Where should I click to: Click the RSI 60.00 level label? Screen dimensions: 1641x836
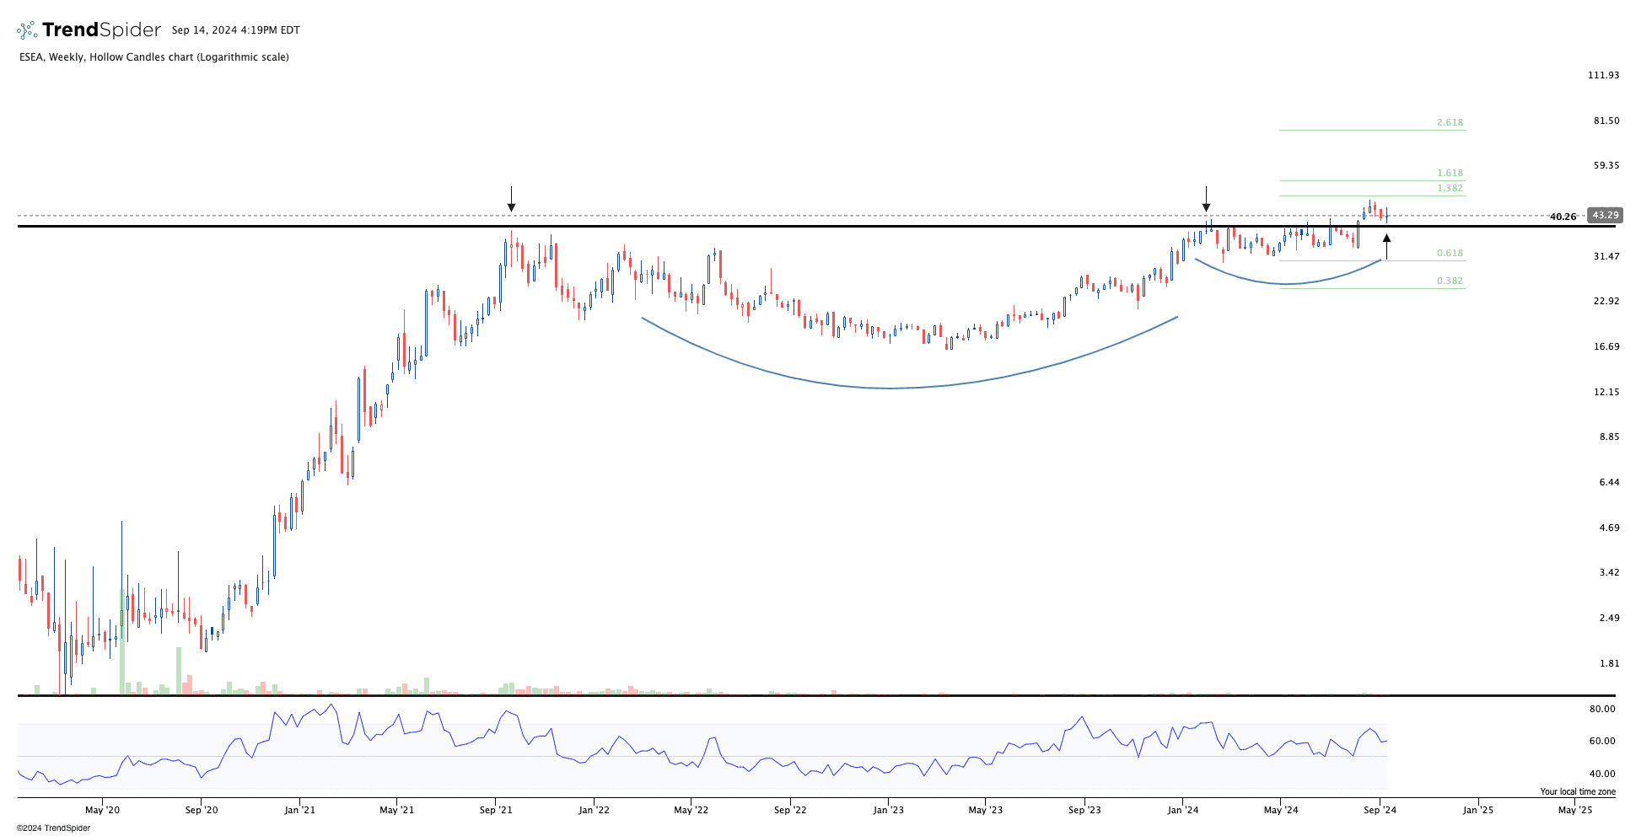(x=1602, y=741)
